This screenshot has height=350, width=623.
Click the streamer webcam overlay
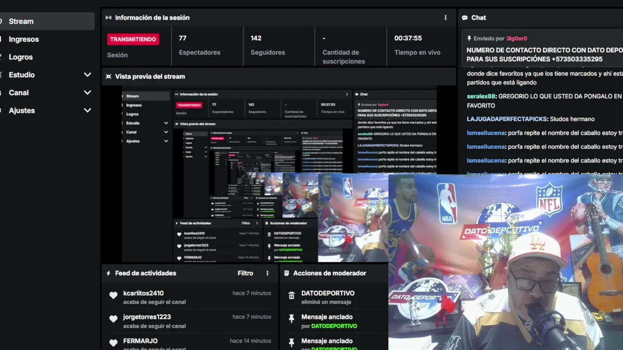click(506, 262)
